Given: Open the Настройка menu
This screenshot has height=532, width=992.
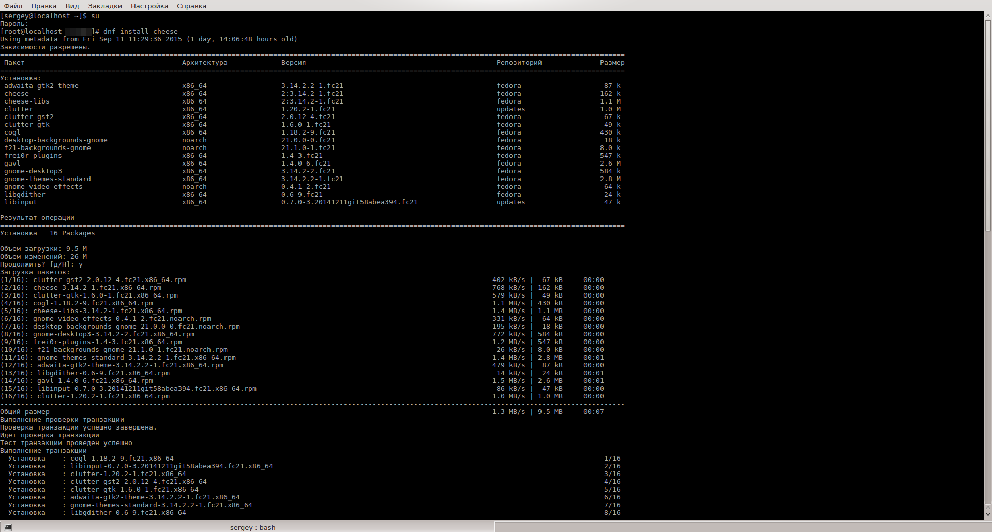Looking at the screenshot, I should point(149,6).
